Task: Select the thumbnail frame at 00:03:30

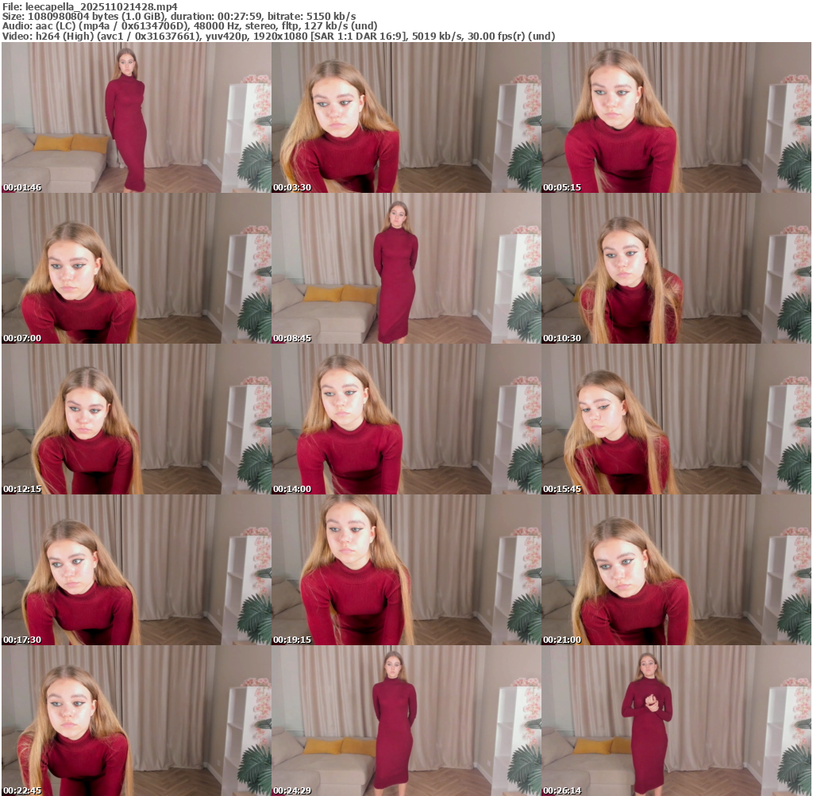Action: [x=406, y=117]
